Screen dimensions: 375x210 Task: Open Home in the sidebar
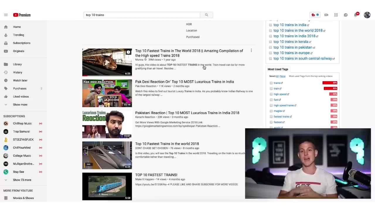point(17,27)
